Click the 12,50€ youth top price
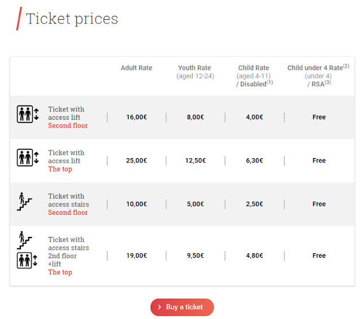This screenshot has width=361, height=319. click(195, 160)
